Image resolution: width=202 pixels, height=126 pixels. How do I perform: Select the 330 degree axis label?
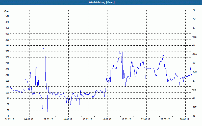click(8, 51)
